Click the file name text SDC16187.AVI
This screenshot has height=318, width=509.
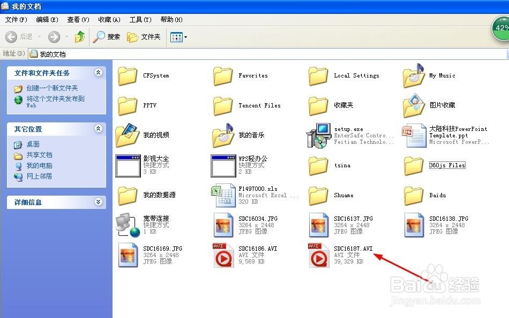coord(353,249)
